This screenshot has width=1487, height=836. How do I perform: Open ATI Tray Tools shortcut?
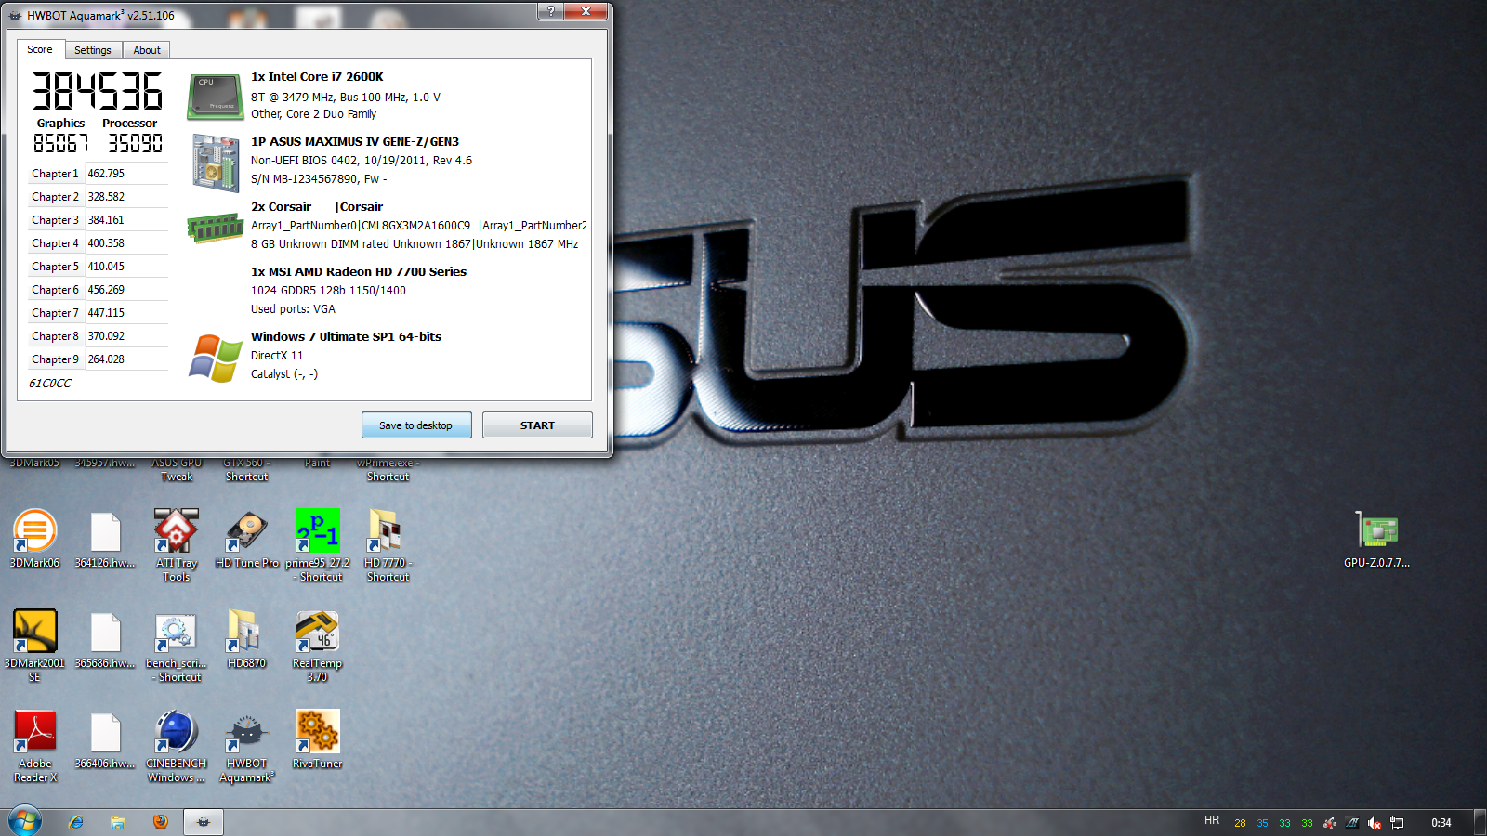(x=177, y=545)
